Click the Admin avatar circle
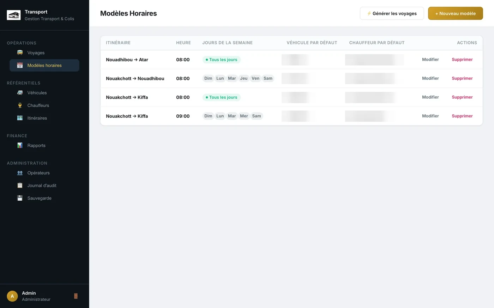 point(12,296)
